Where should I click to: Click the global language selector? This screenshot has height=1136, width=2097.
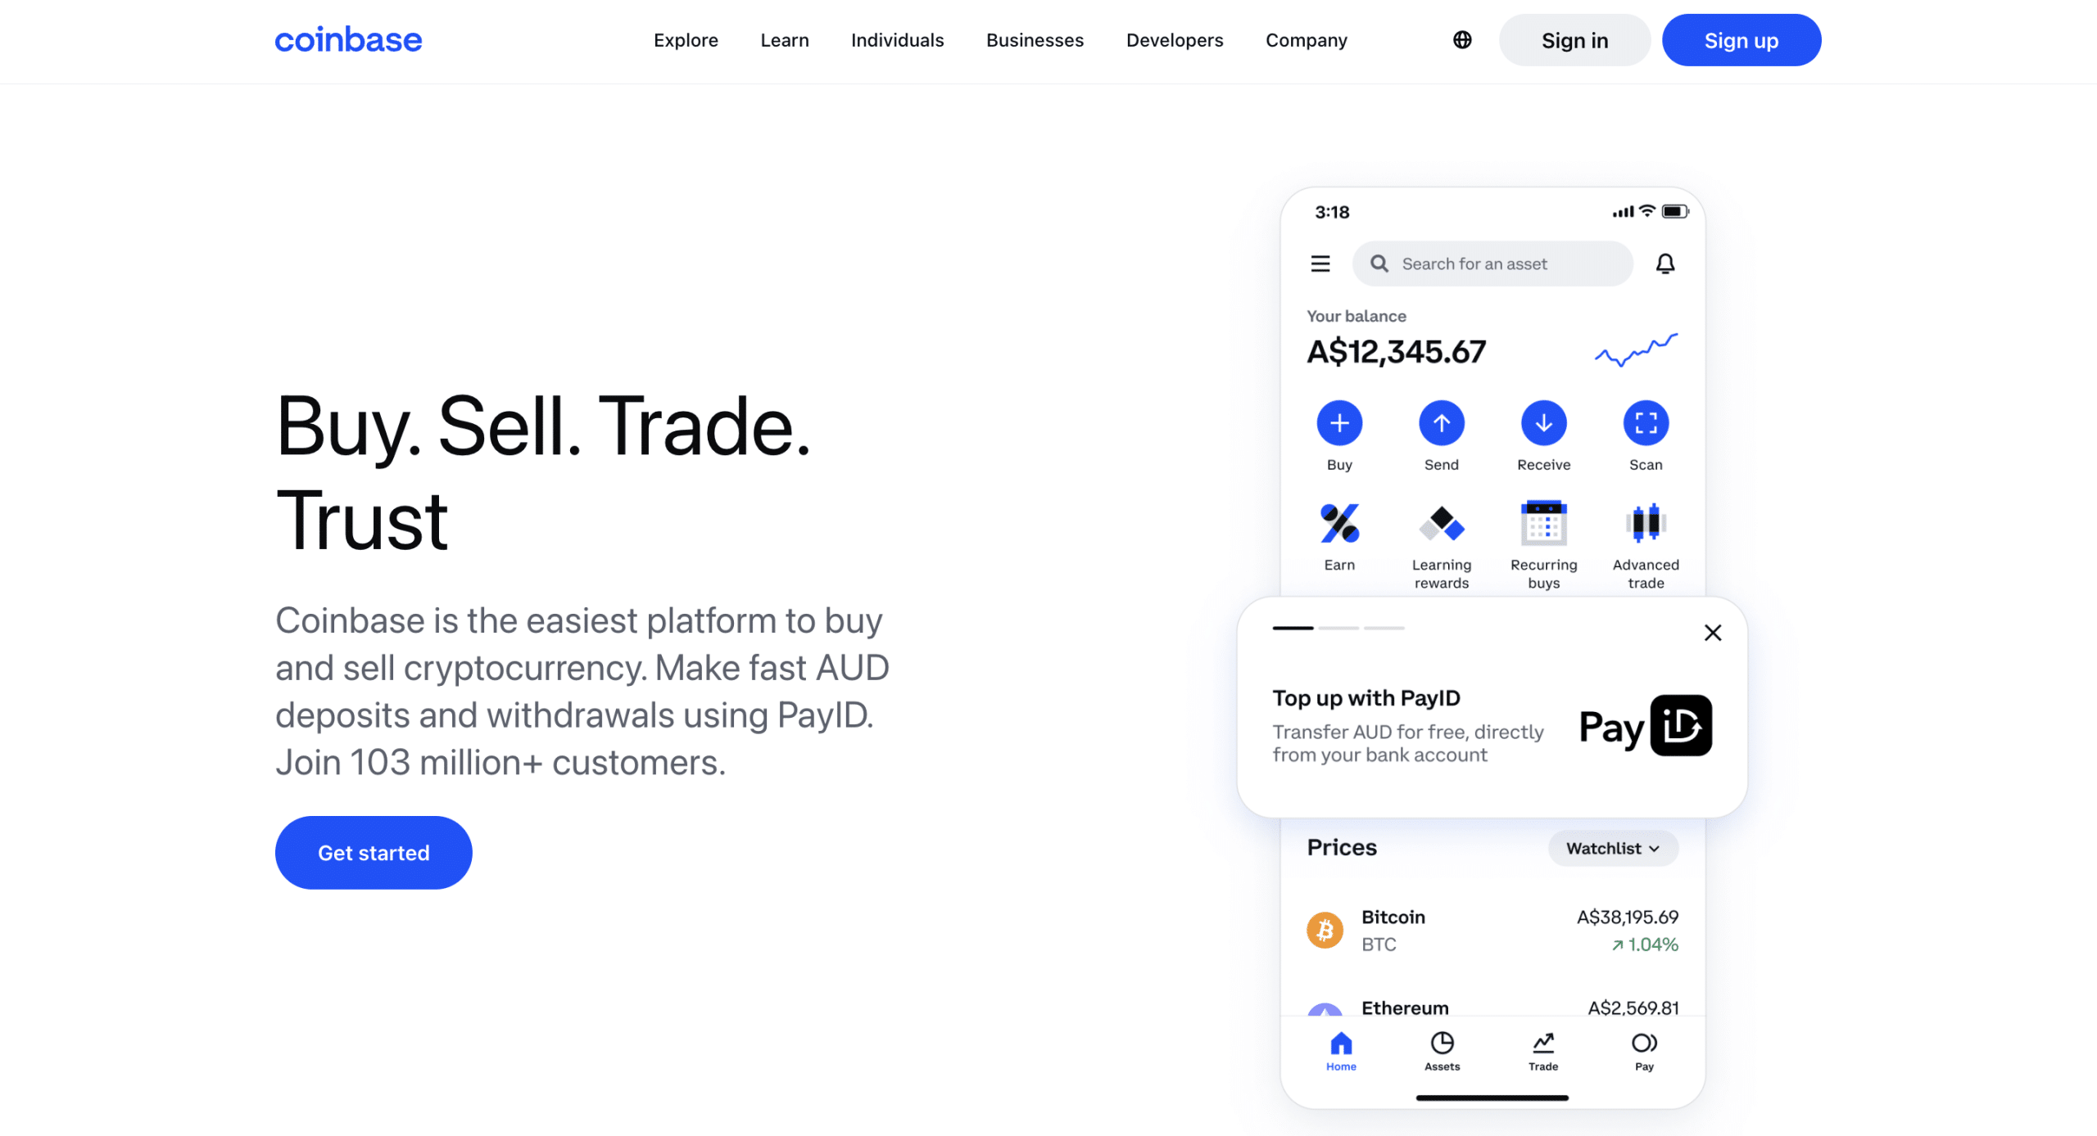(1463, 41)
